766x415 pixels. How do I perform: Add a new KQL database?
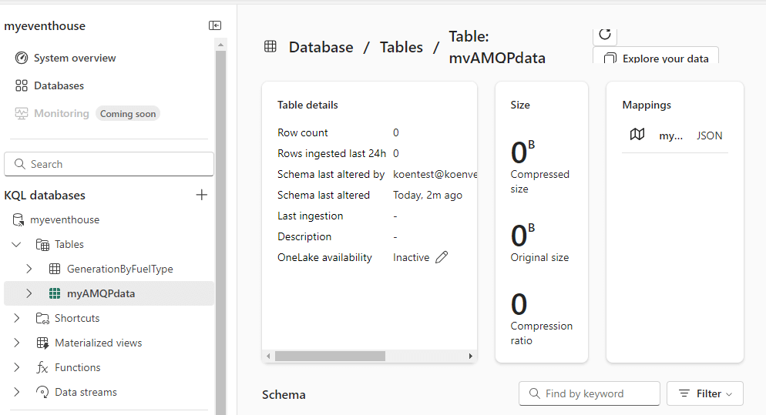click(x=202, y=195)
